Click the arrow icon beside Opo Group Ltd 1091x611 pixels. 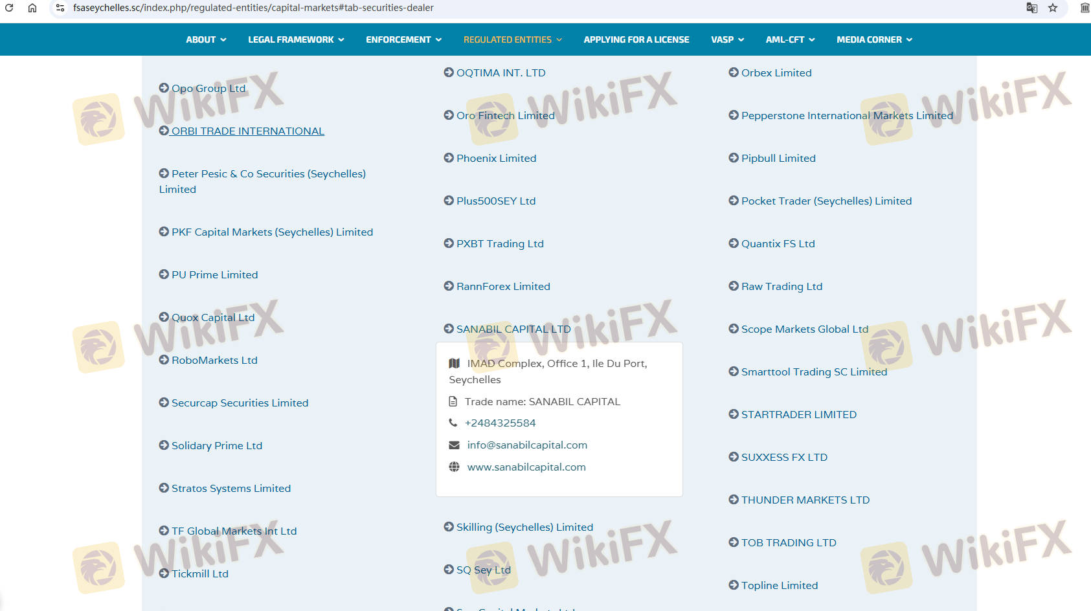coord(164,88)
